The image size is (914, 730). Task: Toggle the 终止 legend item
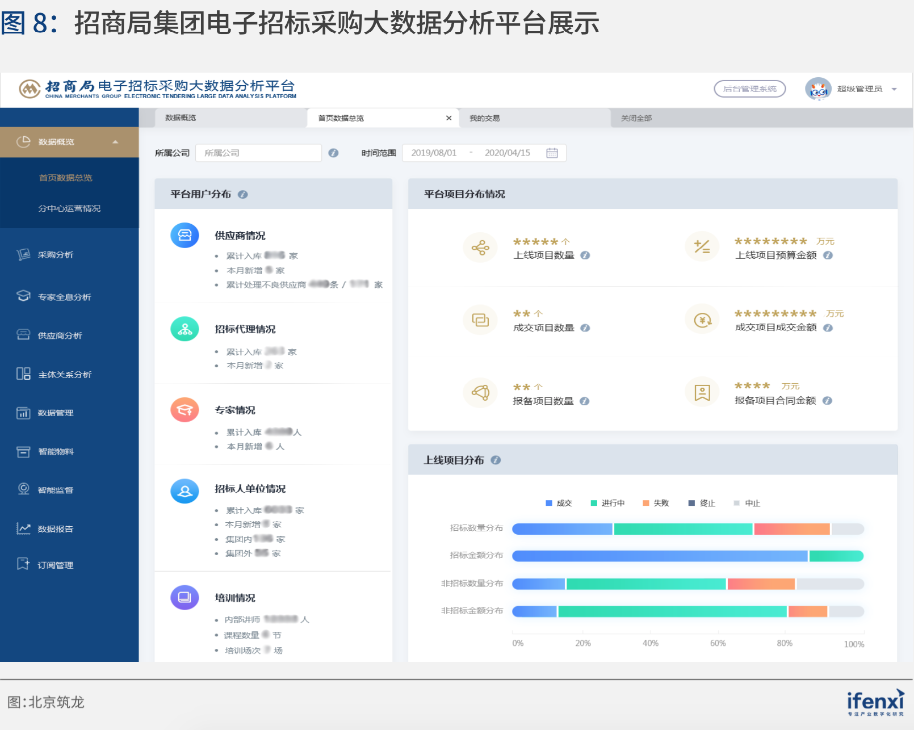702,504
